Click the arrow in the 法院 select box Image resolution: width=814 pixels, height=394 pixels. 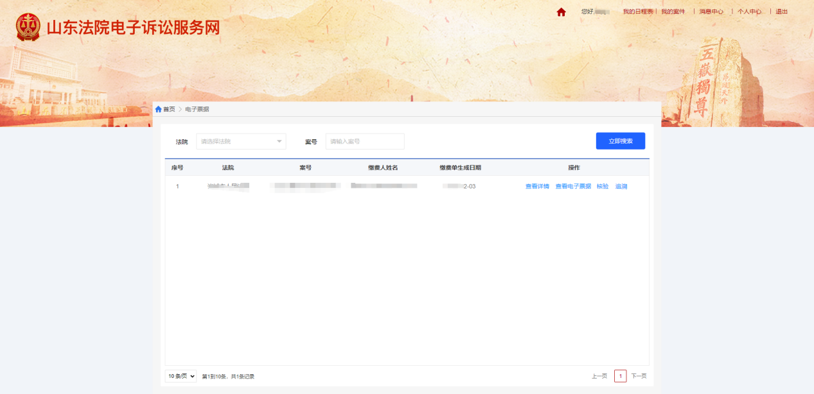(x=279, y=141)
